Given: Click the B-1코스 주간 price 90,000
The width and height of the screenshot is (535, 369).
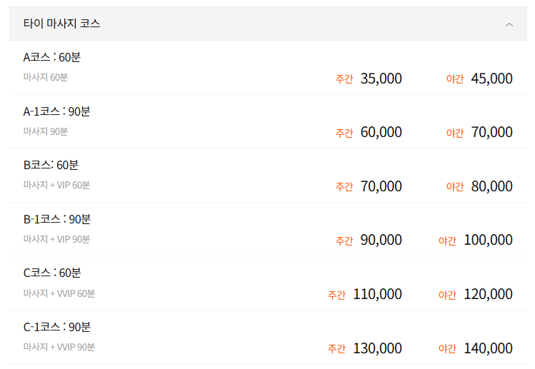Looking at the screenshot, I should 381,240.
